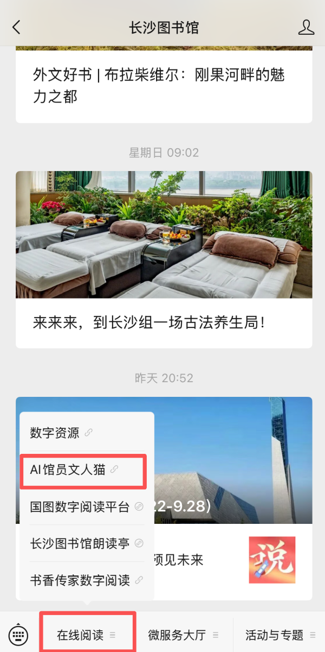Open the massage beds article image
Screen dimensions: 325x652
pyautogui.click(x=164, y=235)
